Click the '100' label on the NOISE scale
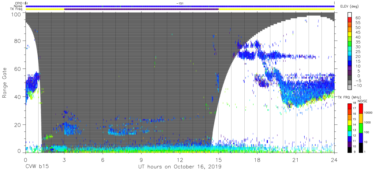The height and width of the screenshot is (173, 376). point(366,133)
